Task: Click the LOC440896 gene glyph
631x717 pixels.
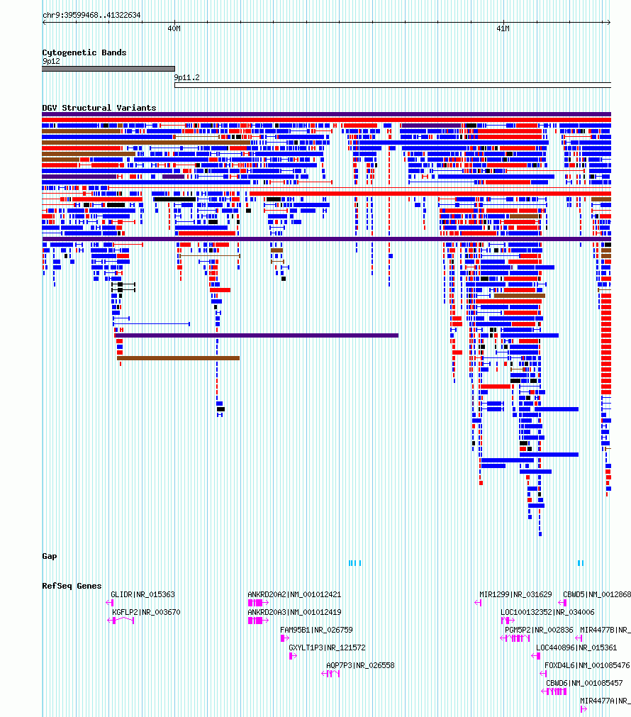Action: tap(536, 656)
